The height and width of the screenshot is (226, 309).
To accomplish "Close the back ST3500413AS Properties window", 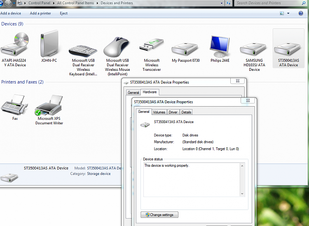I will tap(238, 81).
